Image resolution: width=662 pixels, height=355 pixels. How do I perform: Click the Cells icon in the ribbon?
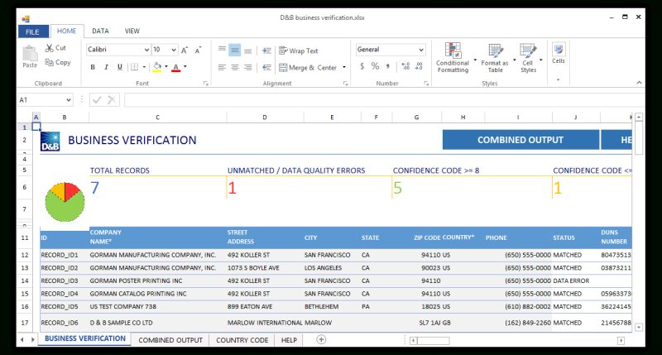click(558, 50)
